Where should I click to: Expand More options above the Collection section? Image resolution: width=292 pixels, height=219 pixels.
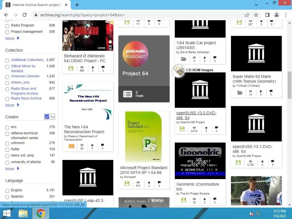click(x=12, y=38)
